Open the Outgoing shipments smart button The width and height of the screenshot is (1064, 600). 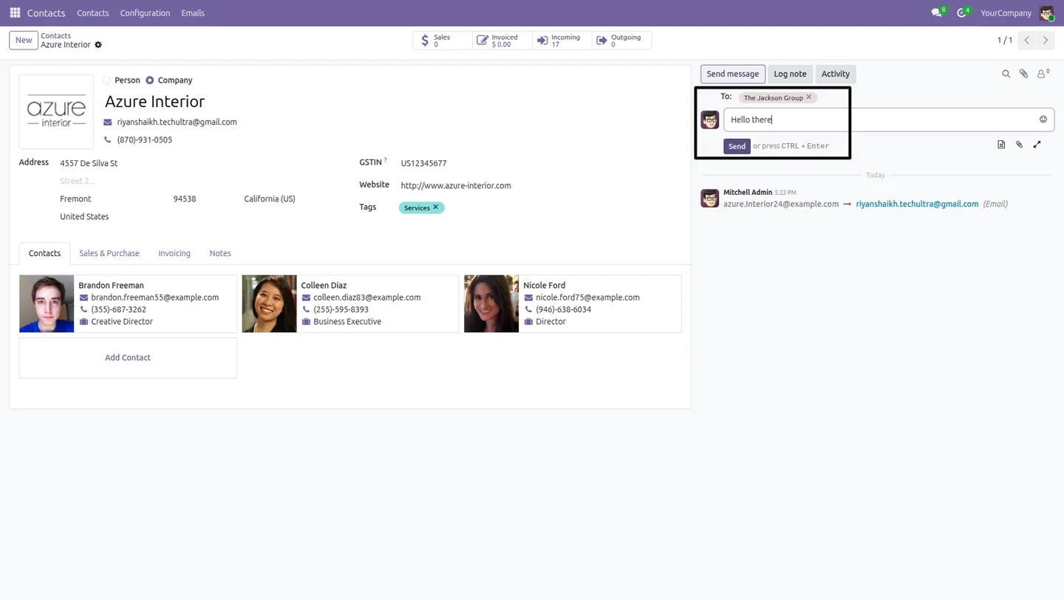coord(622,41)
